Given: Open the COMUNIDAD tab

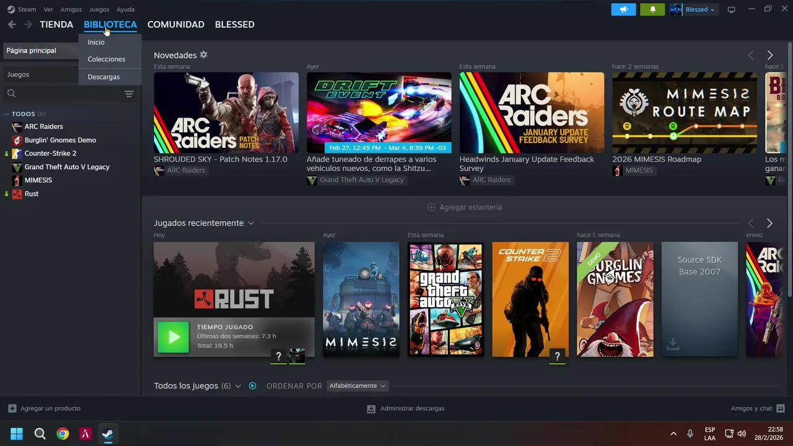Looking at the screenshot, I should point(176,24).
